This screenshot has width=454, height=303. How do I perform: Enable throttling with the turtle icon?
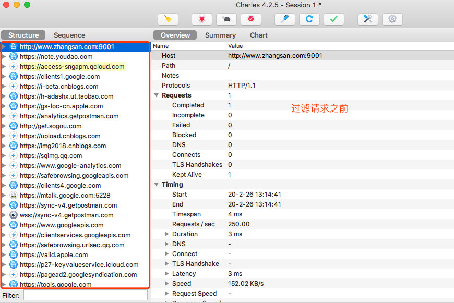tap(226, 19)
